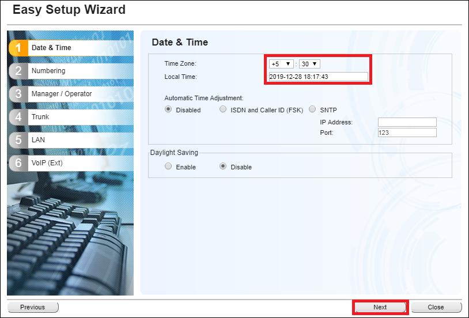Click the 'Port:' label

point(327,132)
